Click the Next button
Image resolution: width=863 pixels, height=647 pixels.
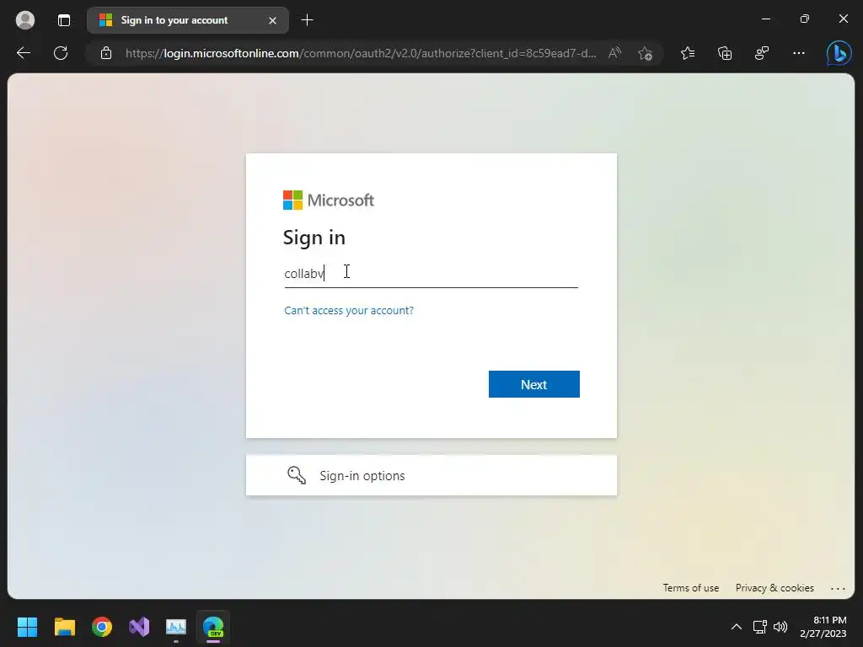[x=533, y=384]
